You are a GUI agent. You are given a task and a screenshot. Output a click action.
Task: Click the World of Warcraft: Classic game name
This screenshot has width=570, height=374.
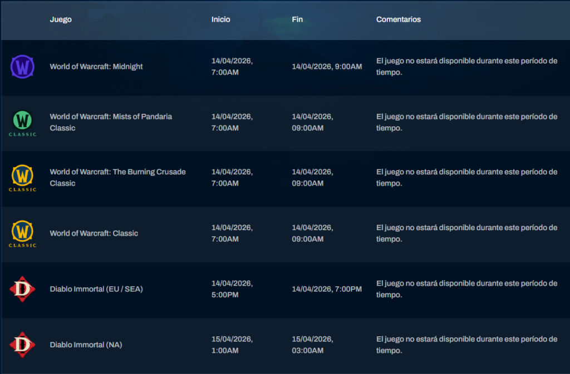tap(94, 233)
